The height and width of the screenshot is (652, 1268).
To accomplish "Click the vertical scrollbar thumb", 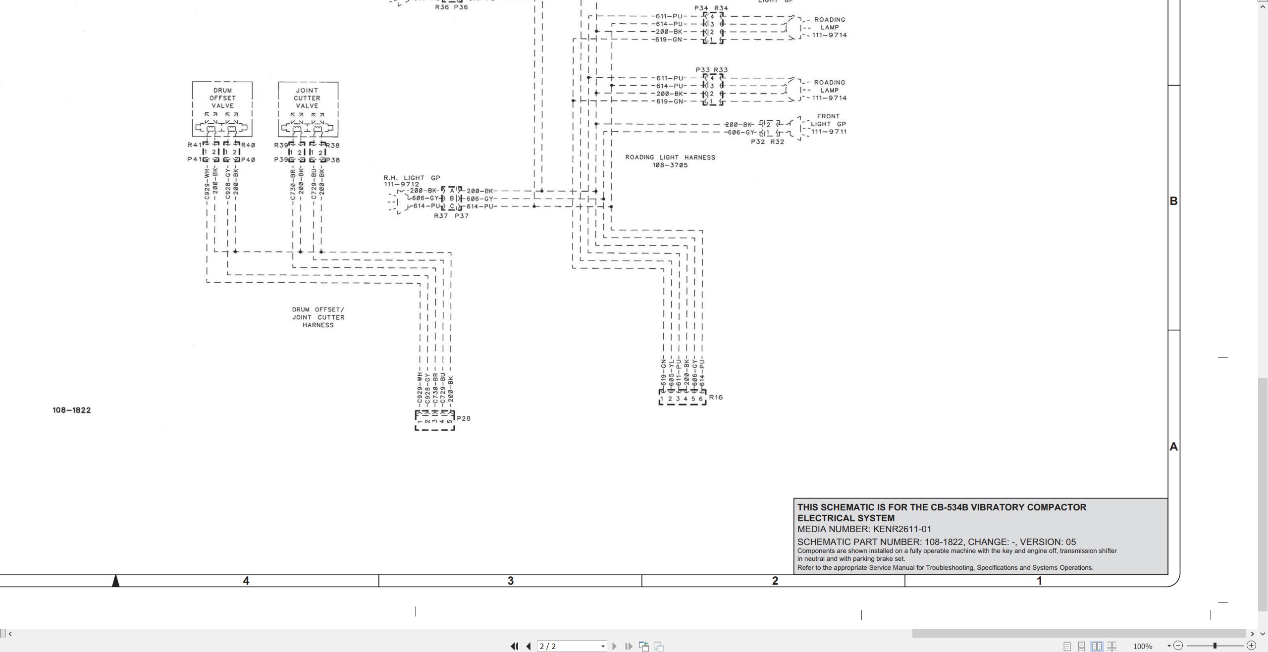I will [x=1263, y=494].
